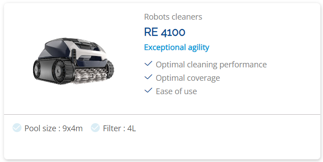This screenshot has width=323, height=162.
Task: Click checkmark next to Optimal coverage
Action: tap(149, 77)
